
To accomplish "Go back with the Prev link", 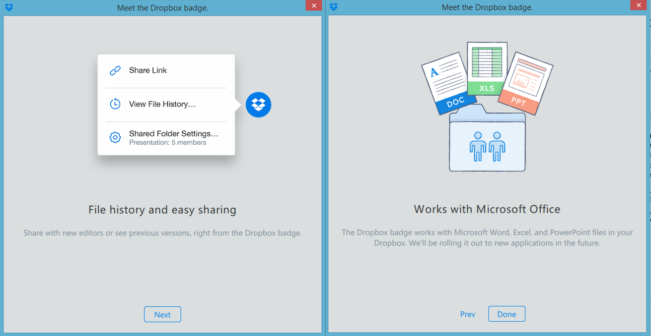I will [x=468, y=314].
